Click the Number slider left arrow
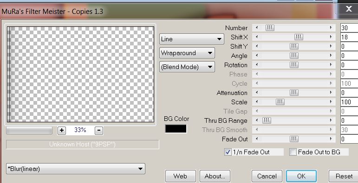This screenshot has width=358, height=183. pyautogui.click(x=257, y=28)
